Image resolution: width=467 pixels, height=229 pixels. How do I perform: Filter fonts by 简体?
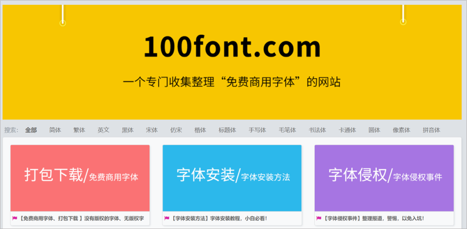point(55,130)
